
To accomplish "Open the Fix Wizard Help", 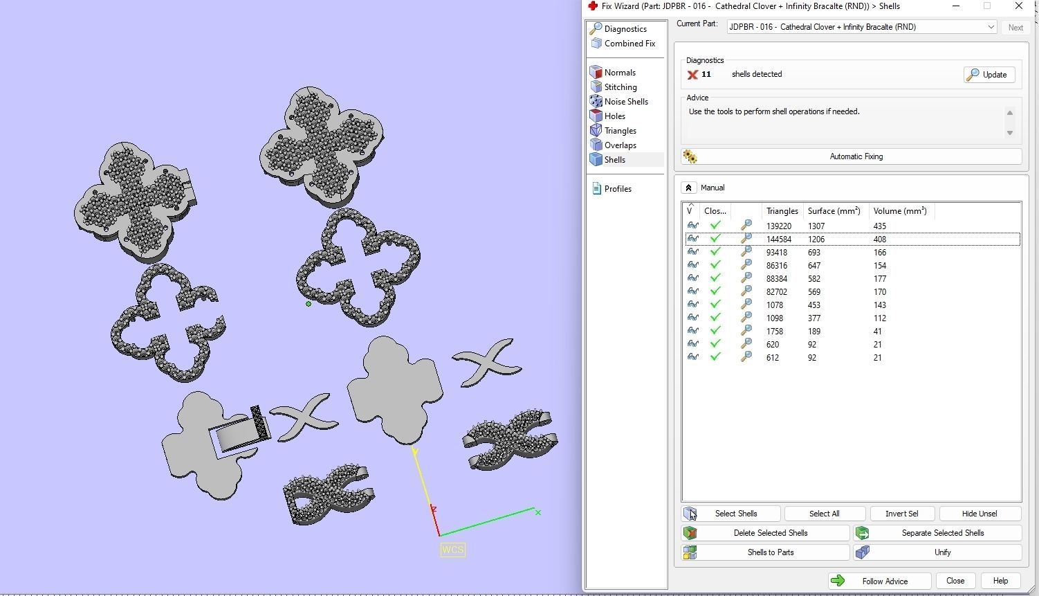I will 1000,581.
